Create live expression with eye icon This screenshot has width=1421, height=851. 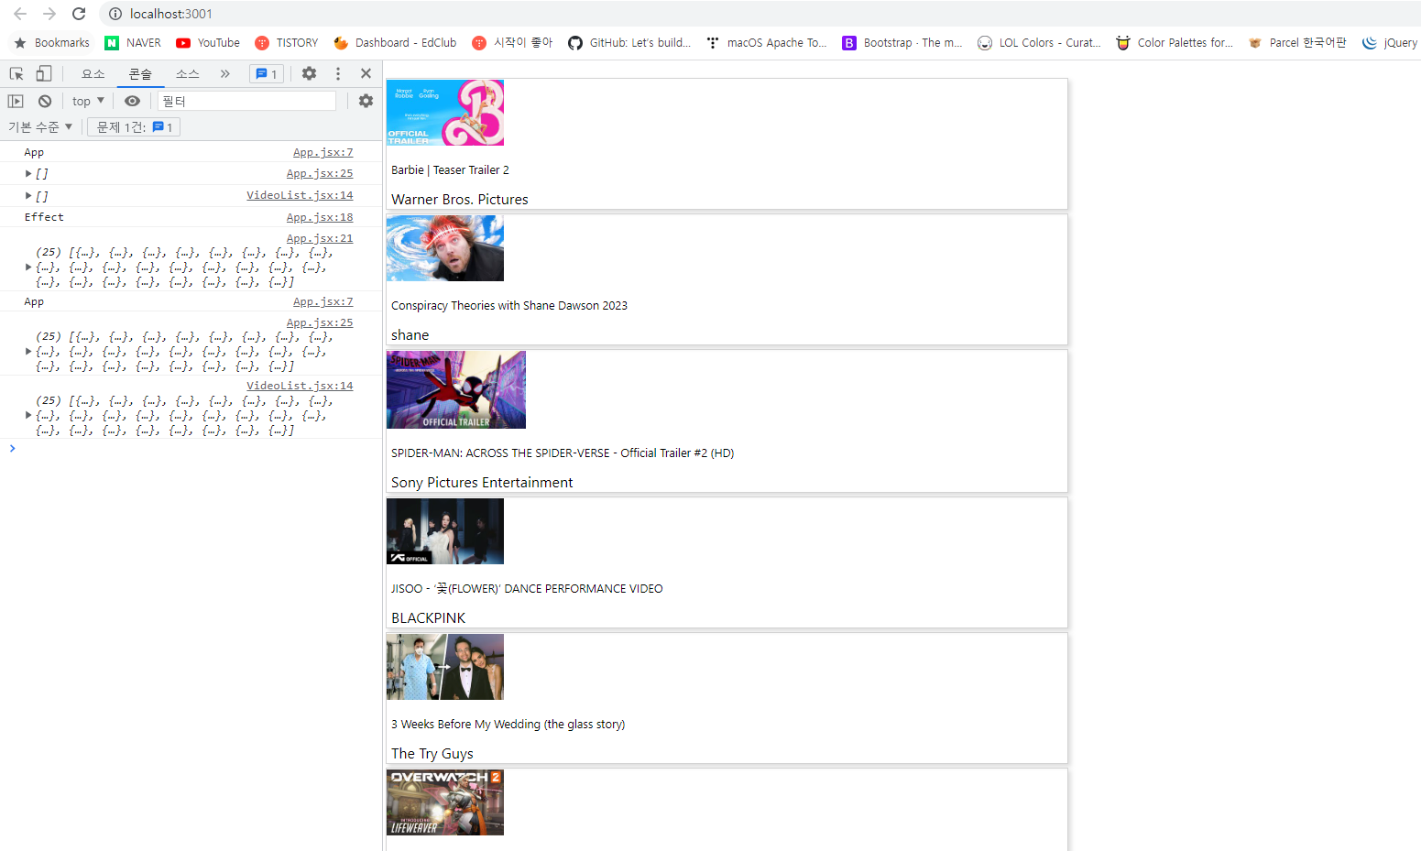[132, 101]
